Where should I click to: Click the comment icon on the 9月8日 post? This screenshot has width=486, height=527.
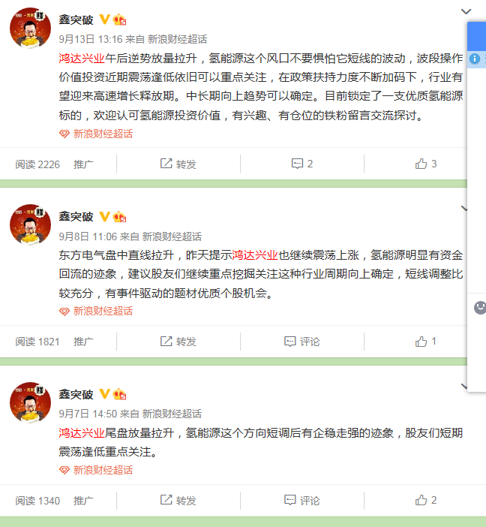click(289, 342)
